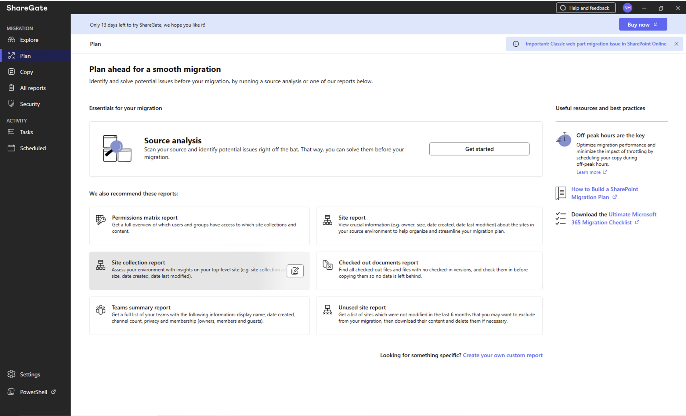Viewport: 686px width, 416px height.
Task: Select the Teams summary report card
Action: [199, 316]
